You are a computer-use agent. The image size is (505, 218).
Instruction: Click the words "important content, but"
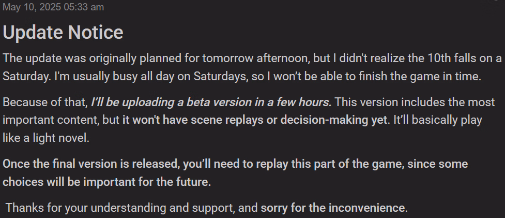(x=61, y=120)
